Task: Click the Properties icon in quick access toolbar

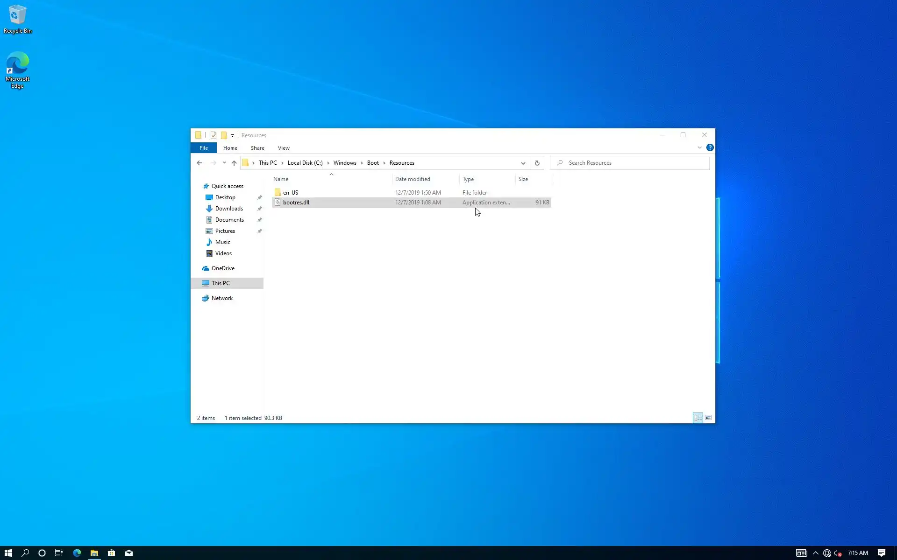Action: (x=214, y=135)
